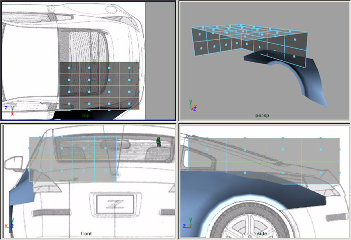Image resolution: width=351 pixels, height=240 pixels.
Task: Select the small green object in the front view
Action: [159, 142]
